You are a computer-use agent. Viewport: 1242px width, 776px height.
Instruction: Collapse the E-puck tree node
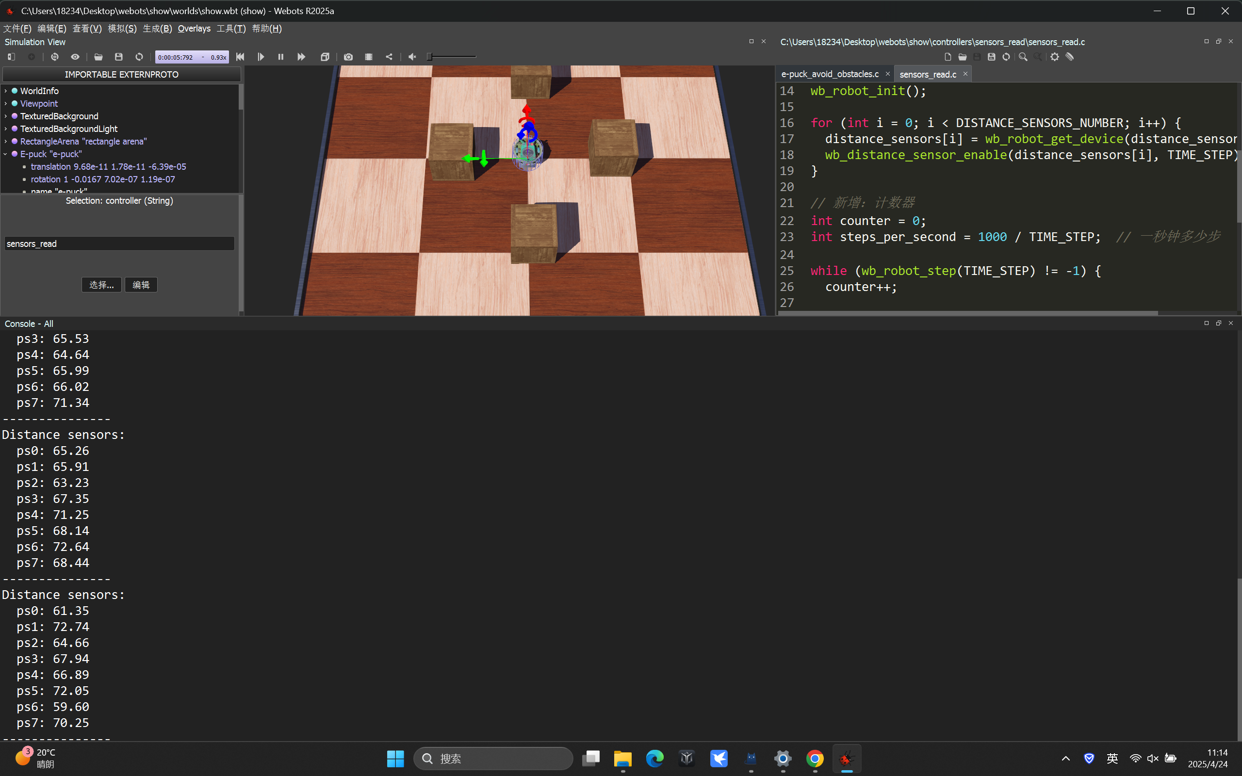click(6, 154)
